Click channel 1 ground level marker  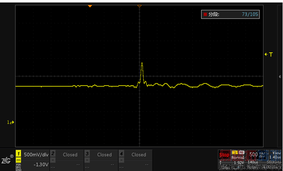[x=10, y=122]
